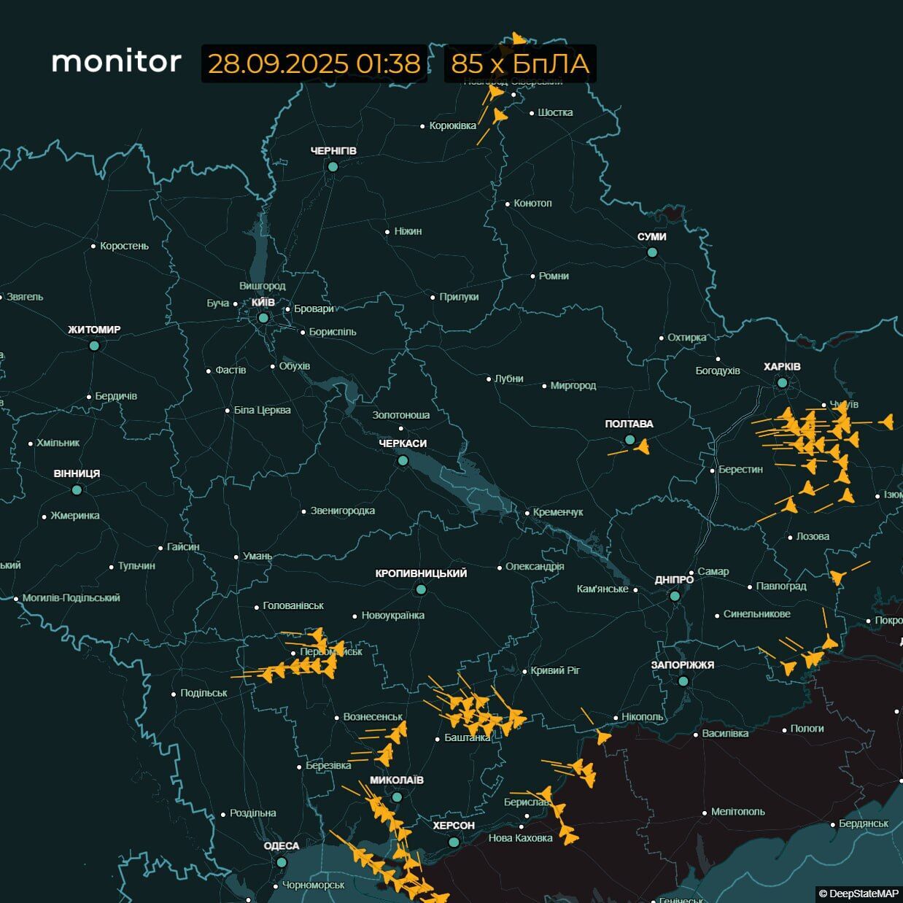
Task: Click the Київ city marker dot
Action: (263, 318)
